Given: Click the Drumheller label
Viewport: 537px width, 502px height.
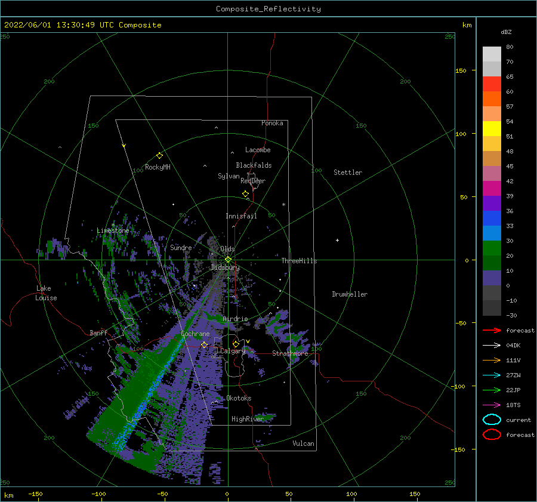Looking at the screenshot, I should click(350, 294).
